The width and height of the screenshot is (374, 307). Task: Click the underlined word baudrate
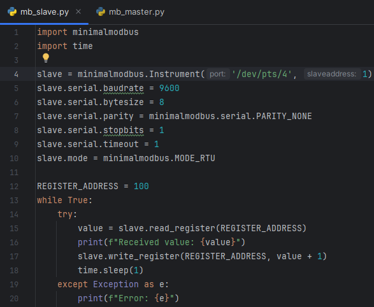coord(124,88)
